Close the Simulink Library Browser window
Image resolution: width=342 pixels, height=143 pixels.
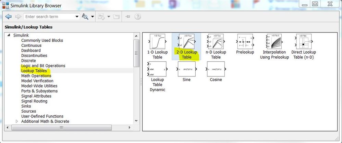coord(330,4)
